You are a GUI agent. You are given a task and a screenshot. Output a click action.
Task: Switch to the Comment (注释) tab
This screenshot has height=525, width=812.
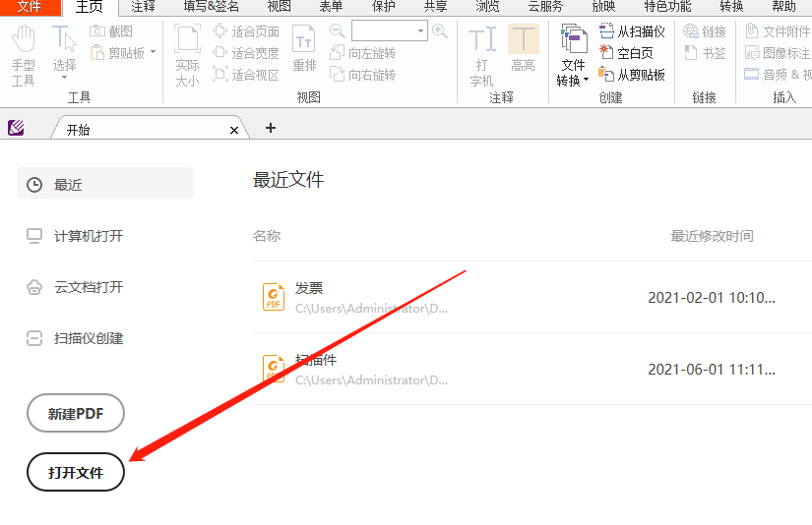[144, 7]
